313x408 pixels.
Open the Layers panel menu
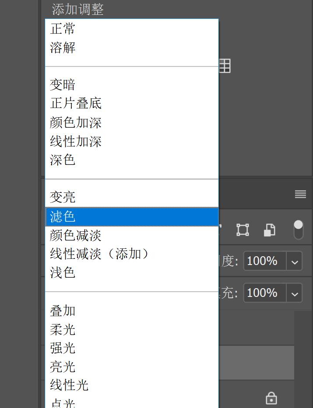point(300,194)
